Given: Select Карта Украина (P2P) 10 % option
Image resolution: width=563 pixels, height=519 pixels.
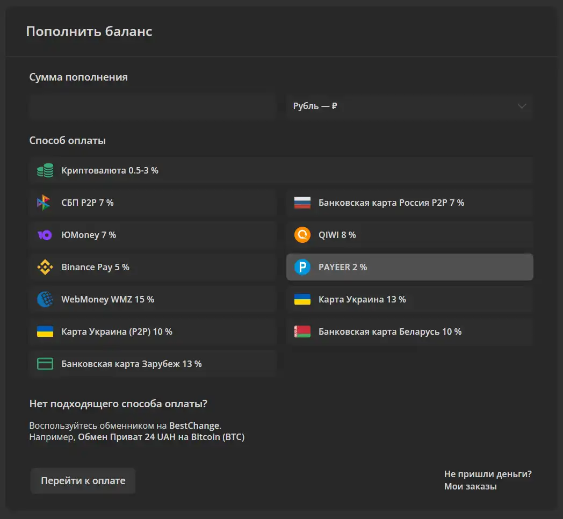Looking at the screenshot, I should click(x=153, y=331).
